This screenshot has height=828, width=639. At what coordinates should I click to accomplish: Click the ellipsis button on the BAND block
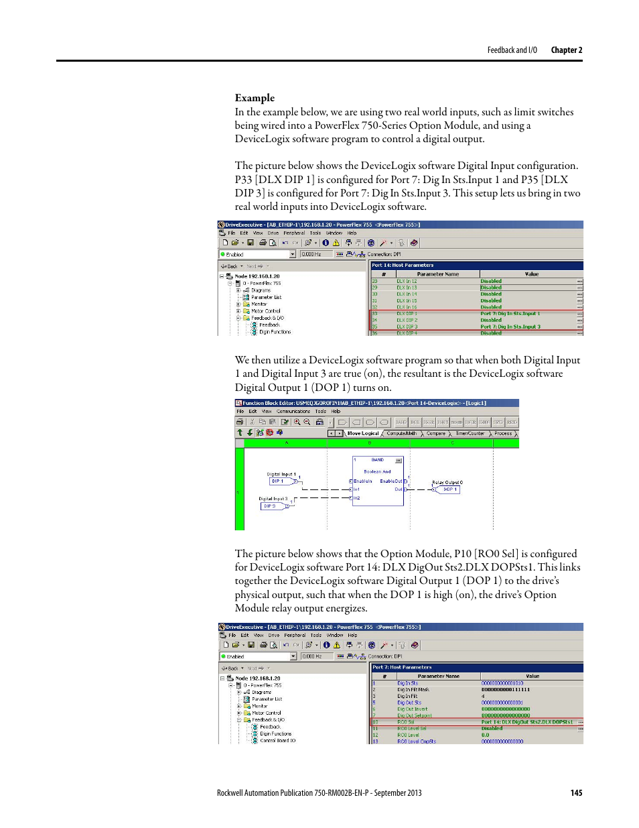pos(399,460)
